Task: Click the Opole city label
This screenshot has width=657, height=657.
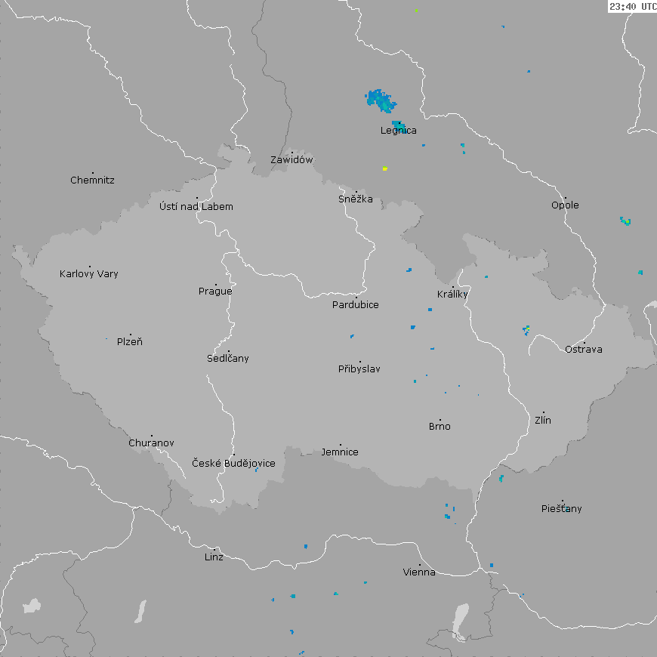Action: click(565, 205)
